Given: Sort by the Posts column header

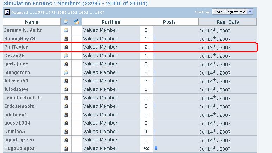Looking at the screenshot, I should click(x=169, y=22).
